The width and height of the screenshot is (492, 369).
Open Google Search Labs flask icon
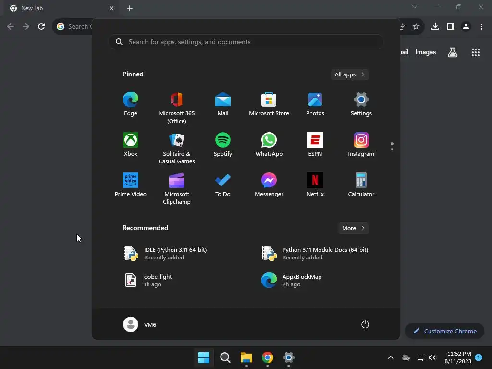(x=453, y=52)
